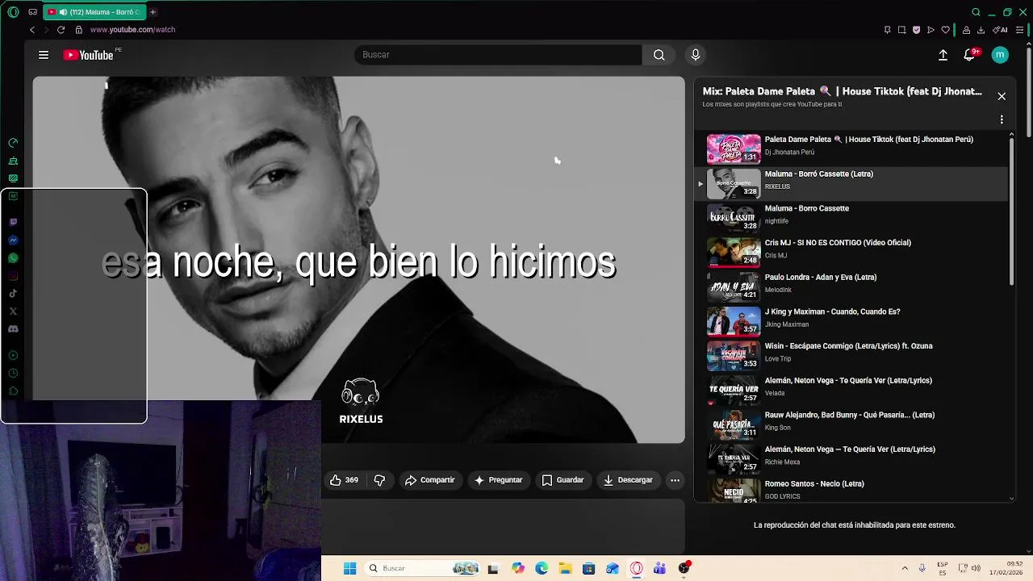Viewport: 1033px width, 581px height.
Task: Show hidden system tray icons chevron
Action: point(904,568)
